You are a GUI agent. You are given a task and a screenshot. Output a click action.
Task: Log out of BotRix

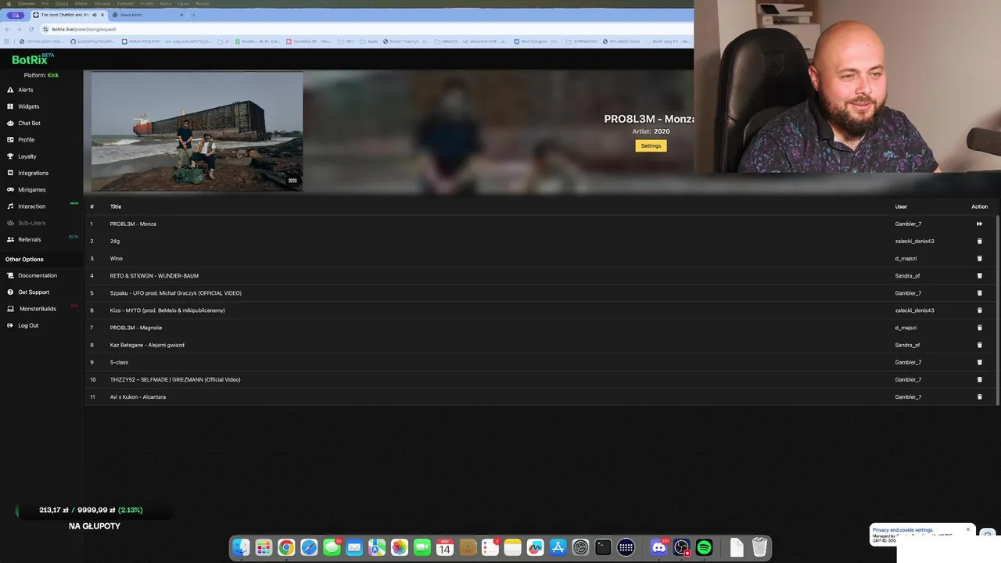27,325
